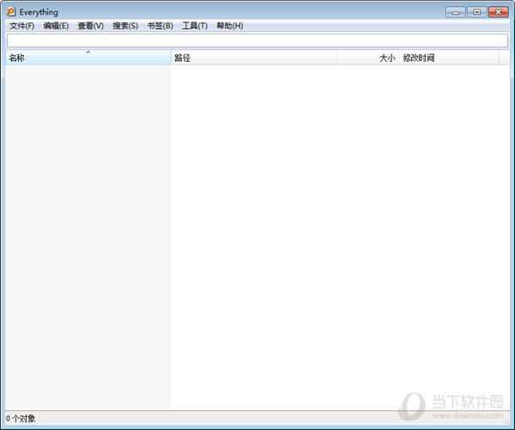Click the 0 个对象 status bar text
The width and height of the screenshot is (515, 430).
[21, 419]
